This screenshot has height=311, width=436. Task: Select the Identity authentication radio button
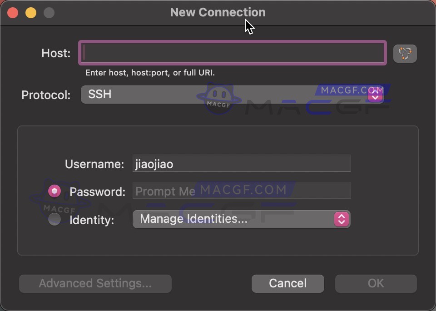pos(54,219)
